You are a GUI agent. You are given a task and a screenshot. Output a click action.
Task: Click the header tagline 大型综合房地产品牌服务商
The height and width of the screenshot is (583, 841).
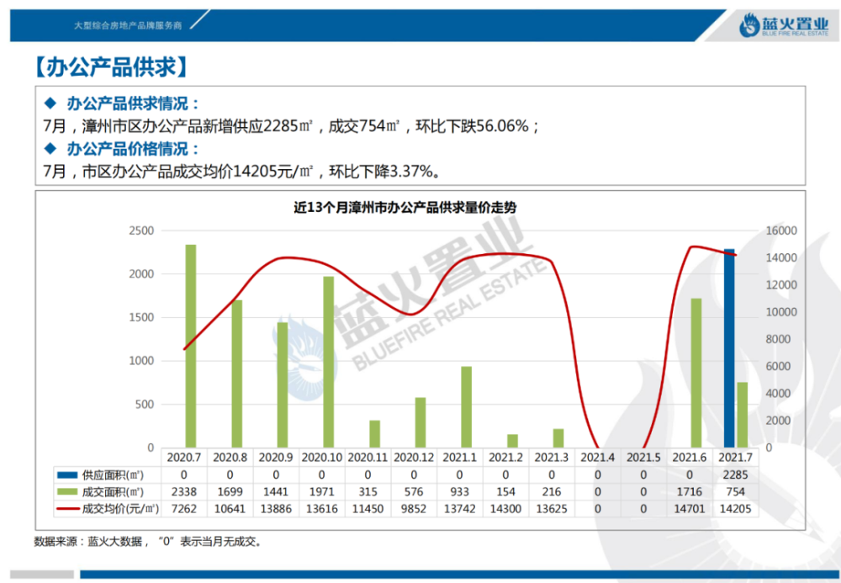[128, 25]
